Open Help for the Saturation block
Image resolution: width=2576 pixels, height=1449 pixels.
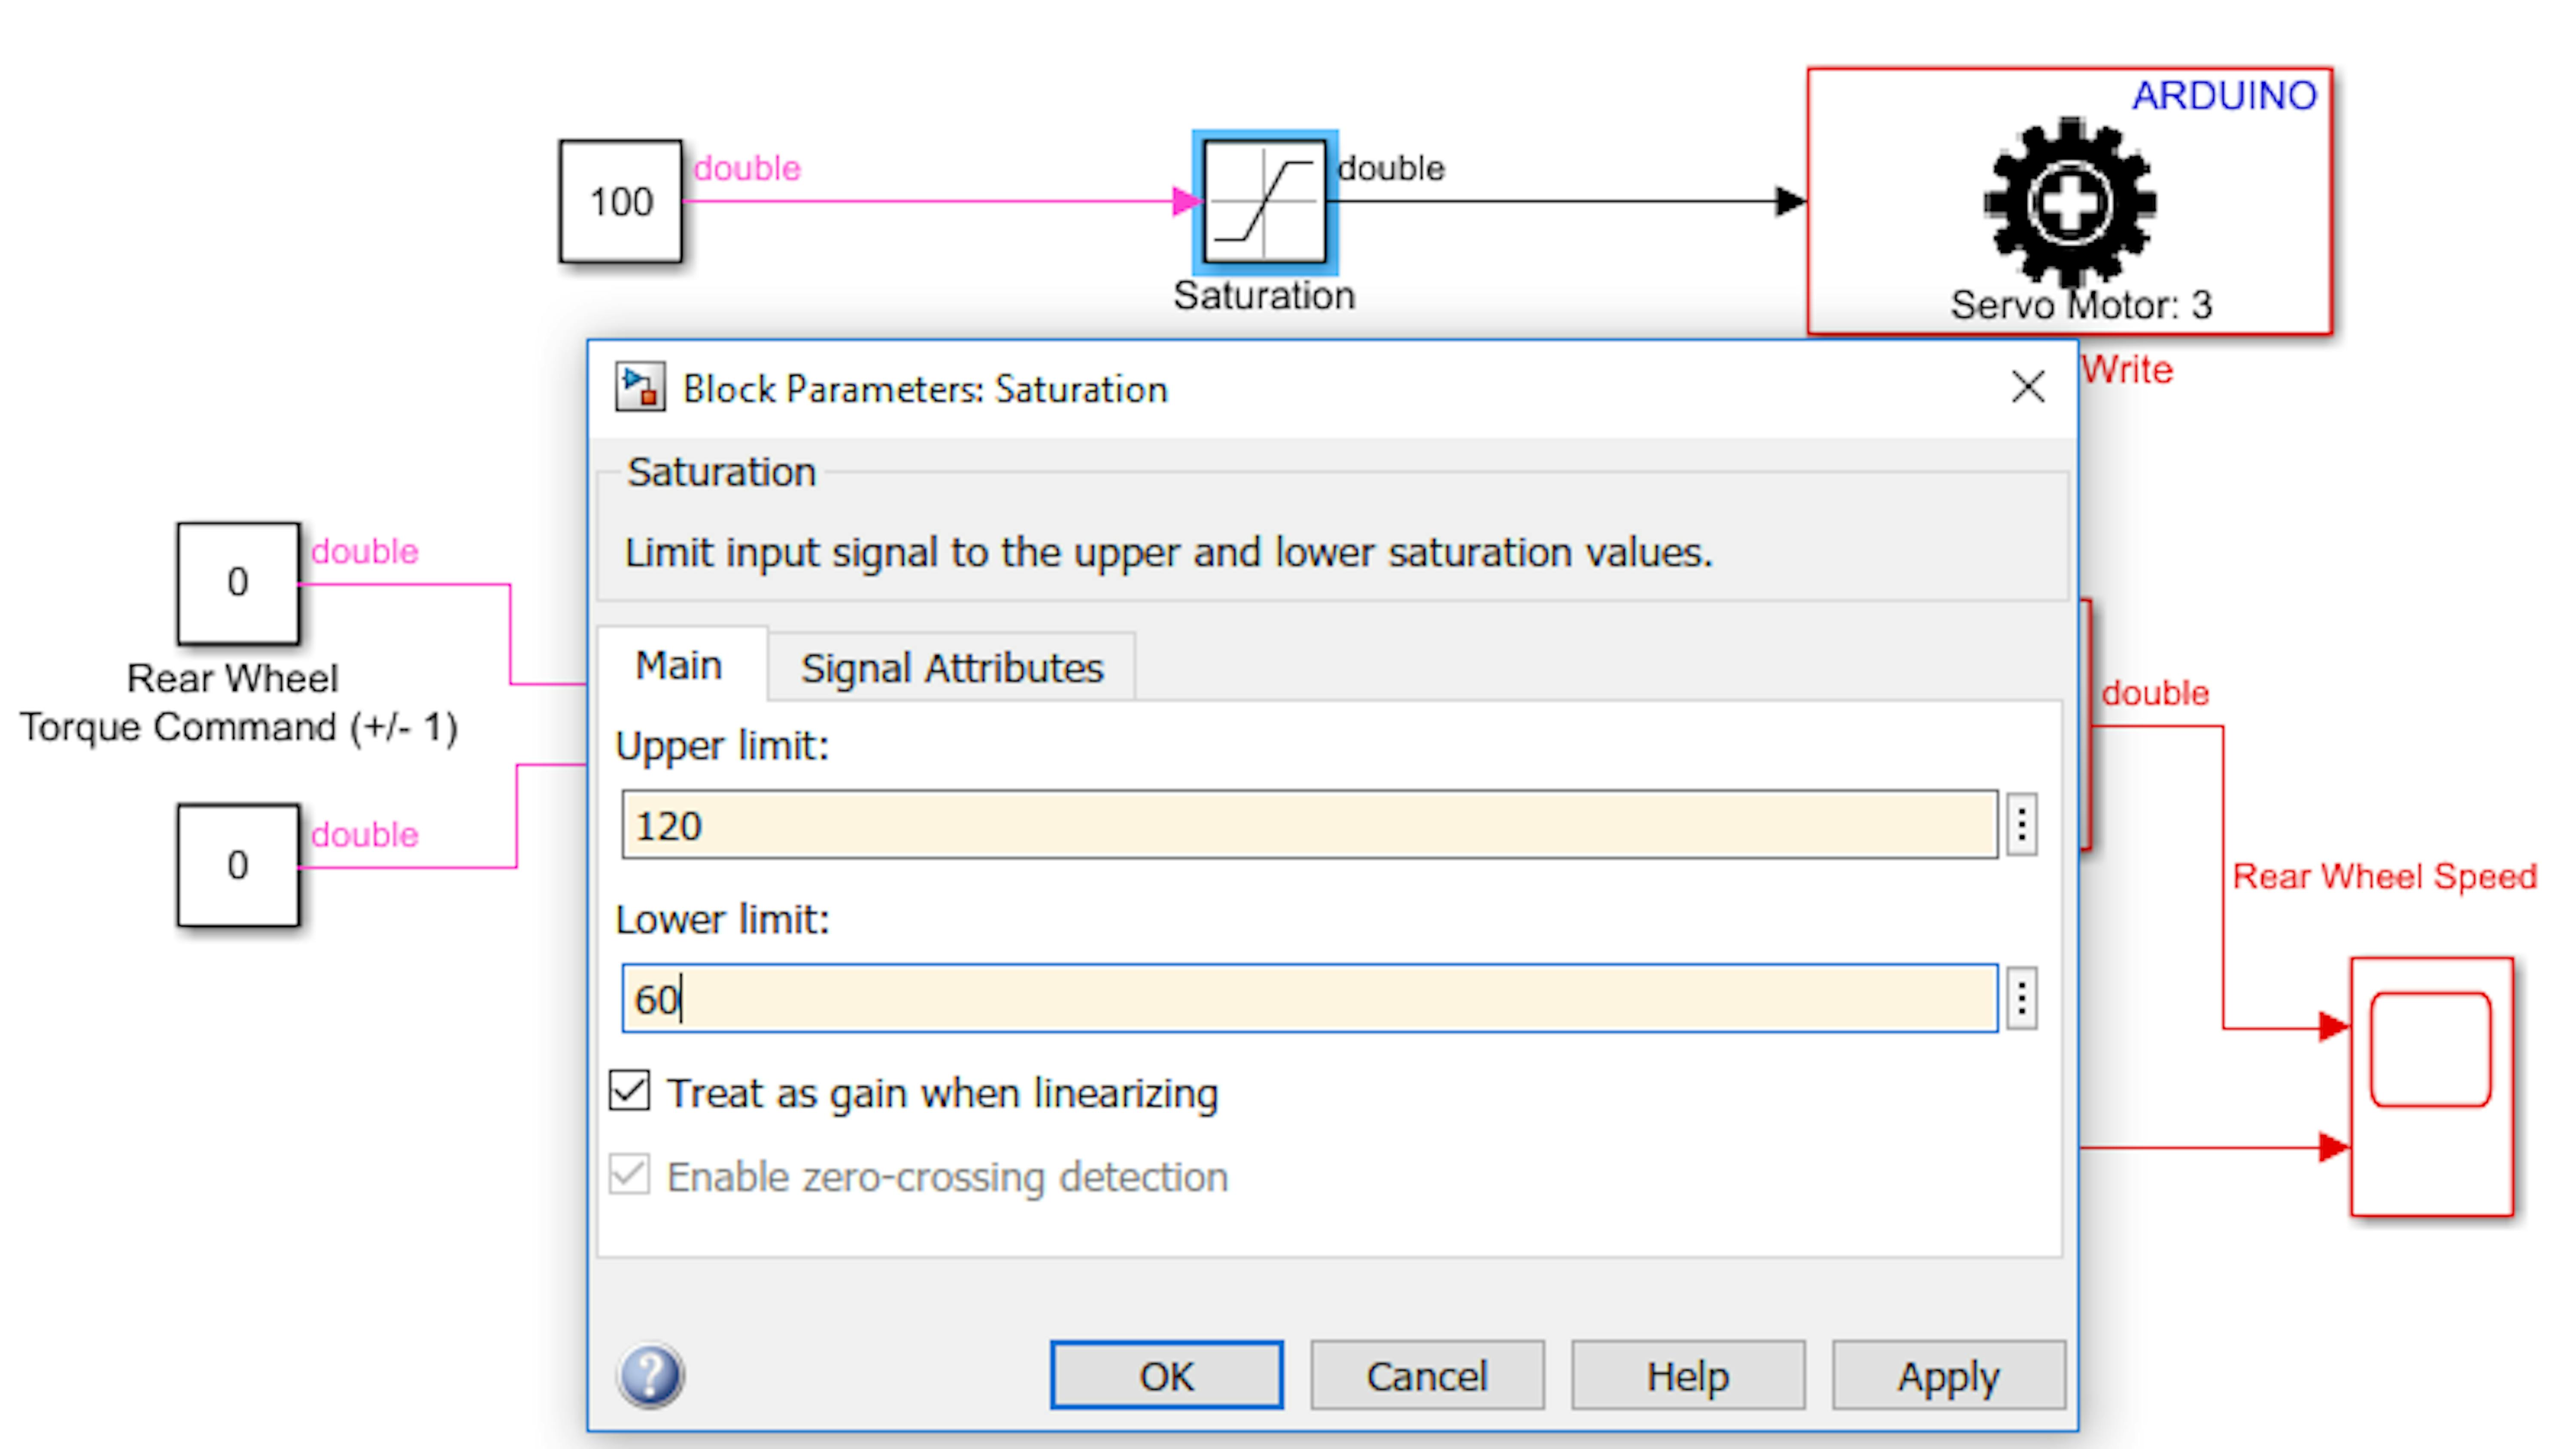pyautogui.click(x=1689, y=1376)
